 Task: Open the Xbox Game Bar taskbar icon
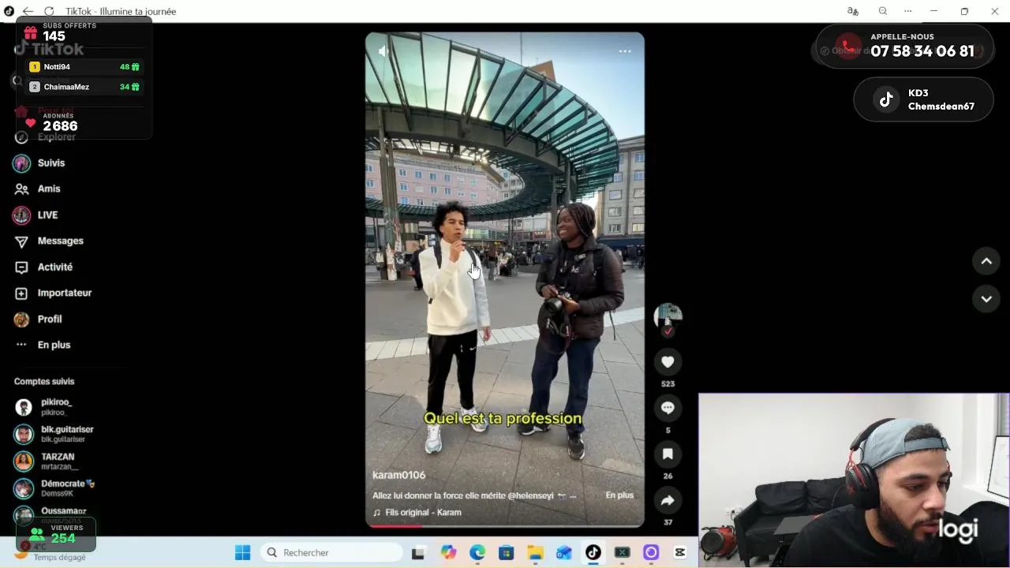[622, 552]
